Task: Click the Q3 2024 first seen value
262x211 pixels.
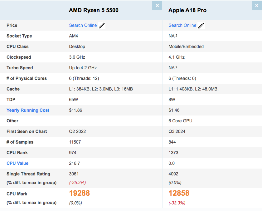Action: pos(177,132)
